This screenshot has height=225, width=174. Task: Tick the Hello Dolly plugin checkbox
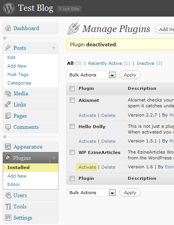click(72, 127)
